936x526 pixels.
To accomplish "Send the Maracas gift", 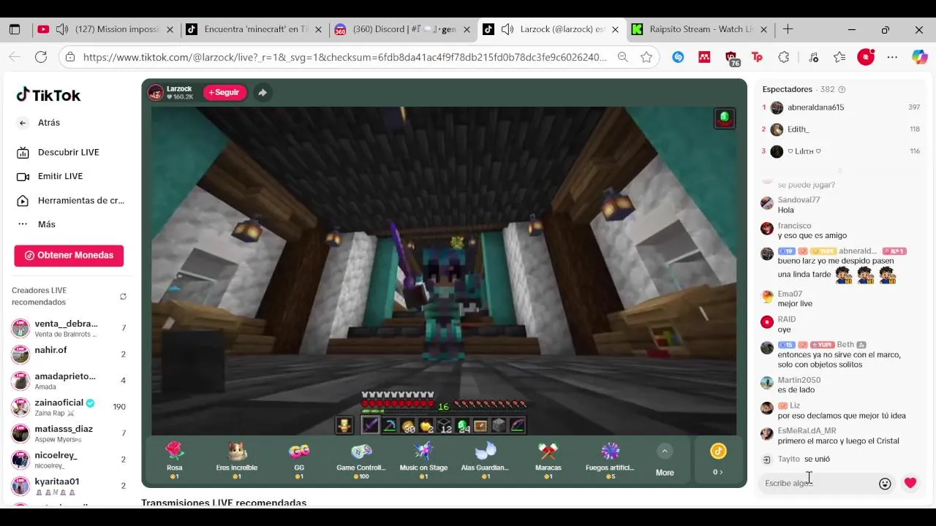I will coord(548,460).
